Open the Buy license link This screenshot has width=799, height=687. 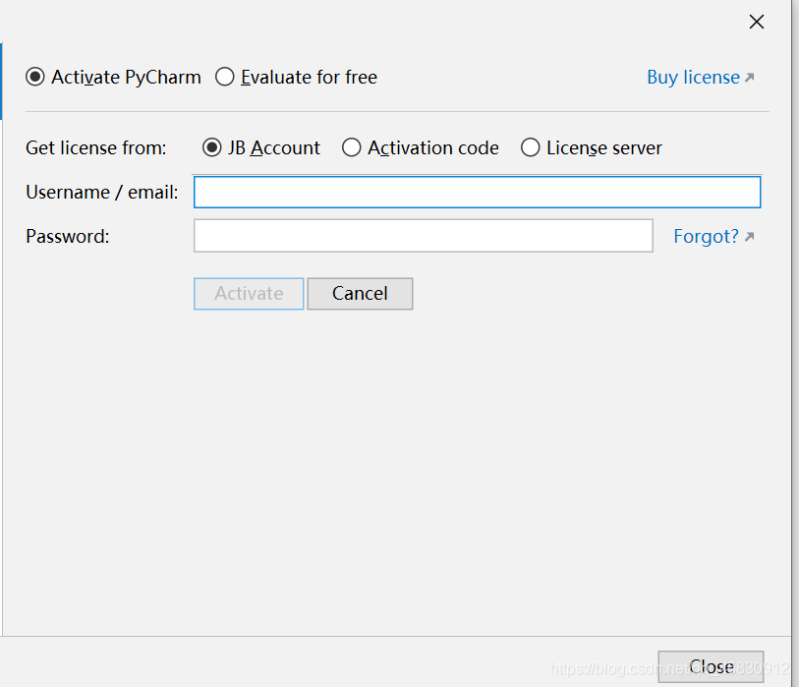pos(700,77)
